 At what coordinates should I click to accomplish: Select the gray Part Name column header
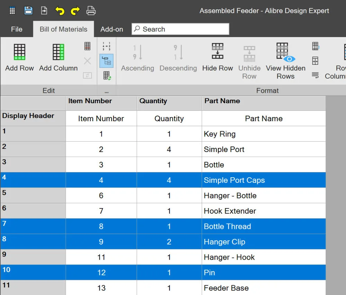pyautogui.click(x=264, y=103)
